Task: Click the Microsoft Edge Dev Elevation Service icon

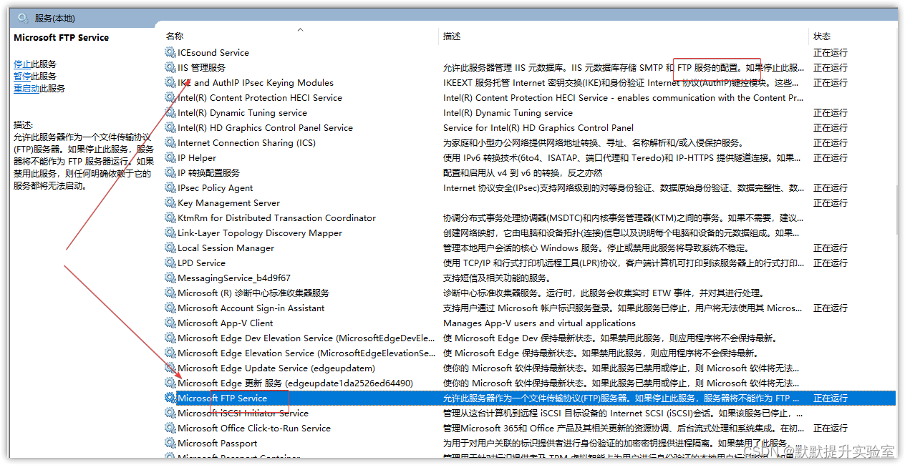Action: click(x=170, y=338)
